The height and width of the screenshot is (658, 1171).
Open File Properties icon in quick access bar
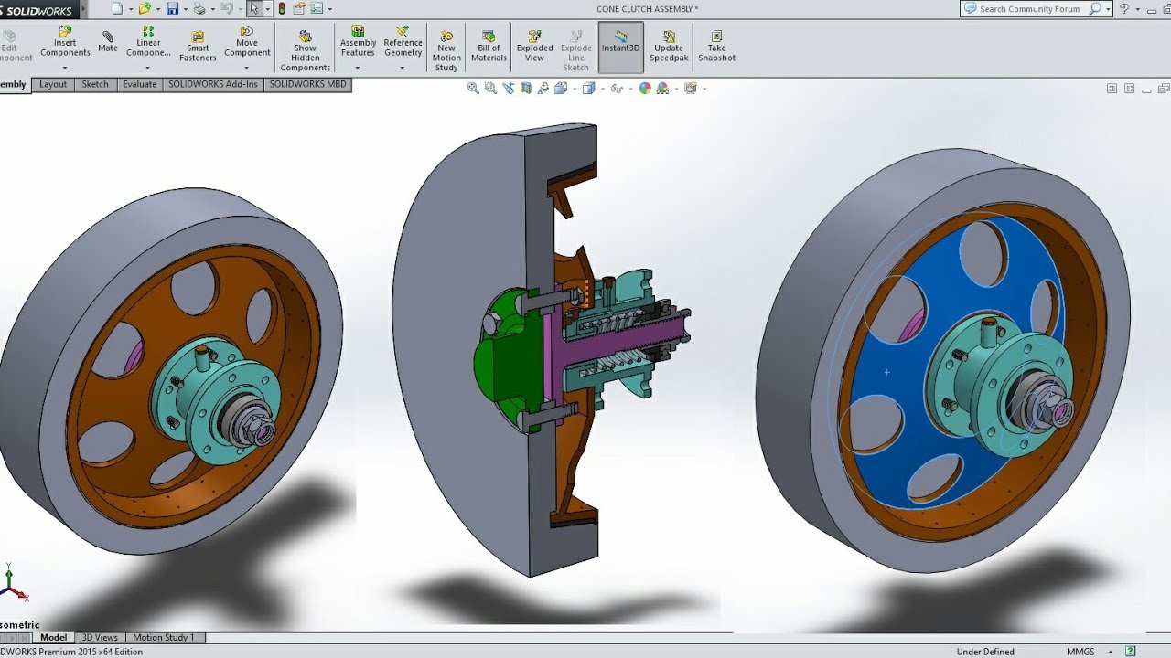(299, 8)
